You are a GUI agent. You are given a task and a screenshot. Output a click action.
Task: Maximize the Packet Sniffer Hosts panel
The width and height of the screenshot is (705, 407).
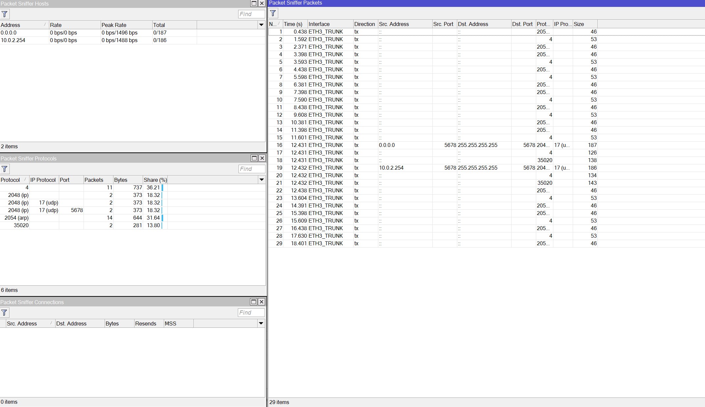(254, 4)
